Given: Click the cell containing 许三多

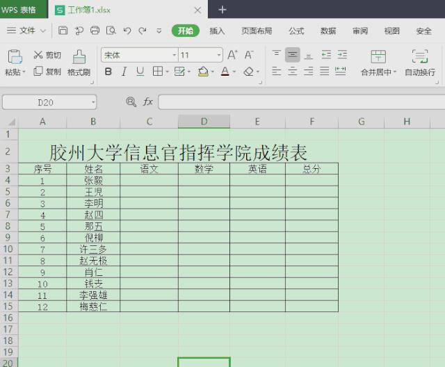Looking at the screenshot, I should point(93,249).
